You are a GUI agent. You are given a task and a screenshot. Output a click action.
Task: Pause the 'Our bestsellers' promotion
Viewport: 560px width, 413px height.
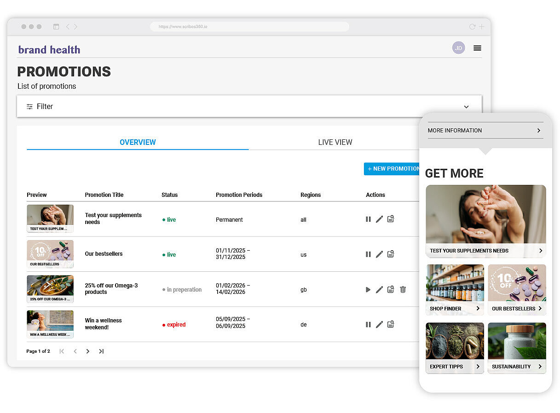point(368,254)
